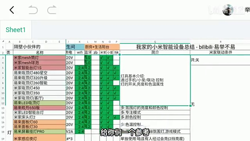Select cell '易来皎月650版'
Image resolution: width=250 pixels, height=141 pixels.
(x=39, y=108)
